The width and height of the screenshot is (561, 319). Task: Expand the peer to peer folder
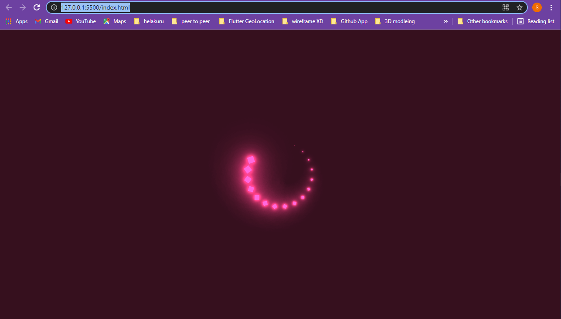tap(191, 21)
